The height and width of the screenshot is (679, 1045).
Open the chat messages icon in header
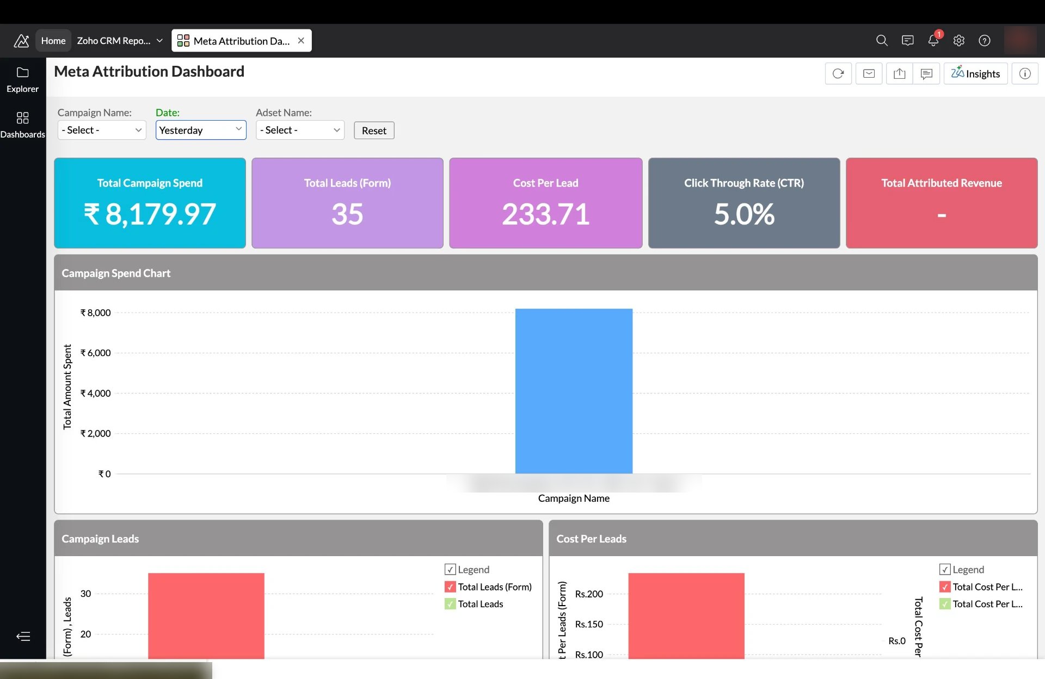click(x=907, y=41)
